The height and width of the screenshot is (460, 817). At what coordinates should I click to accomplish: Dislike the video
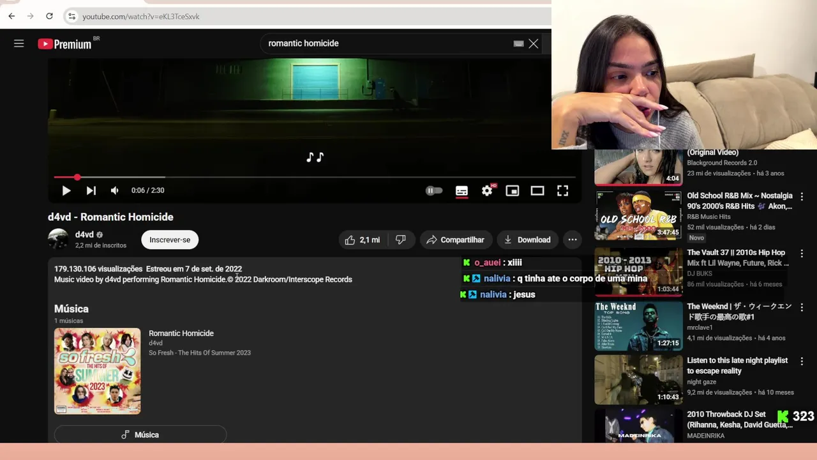[x=401, y=240]
